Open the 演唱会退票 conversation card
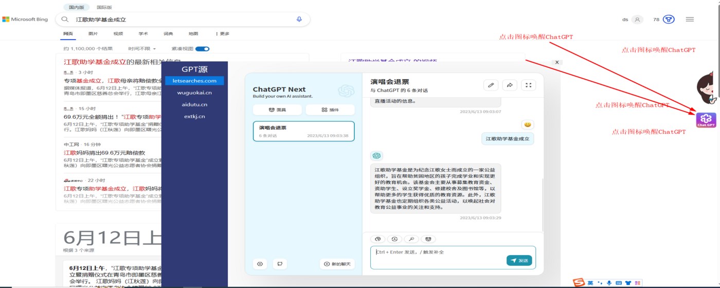The height and width of the screenshot is (288, 720). 303,131
